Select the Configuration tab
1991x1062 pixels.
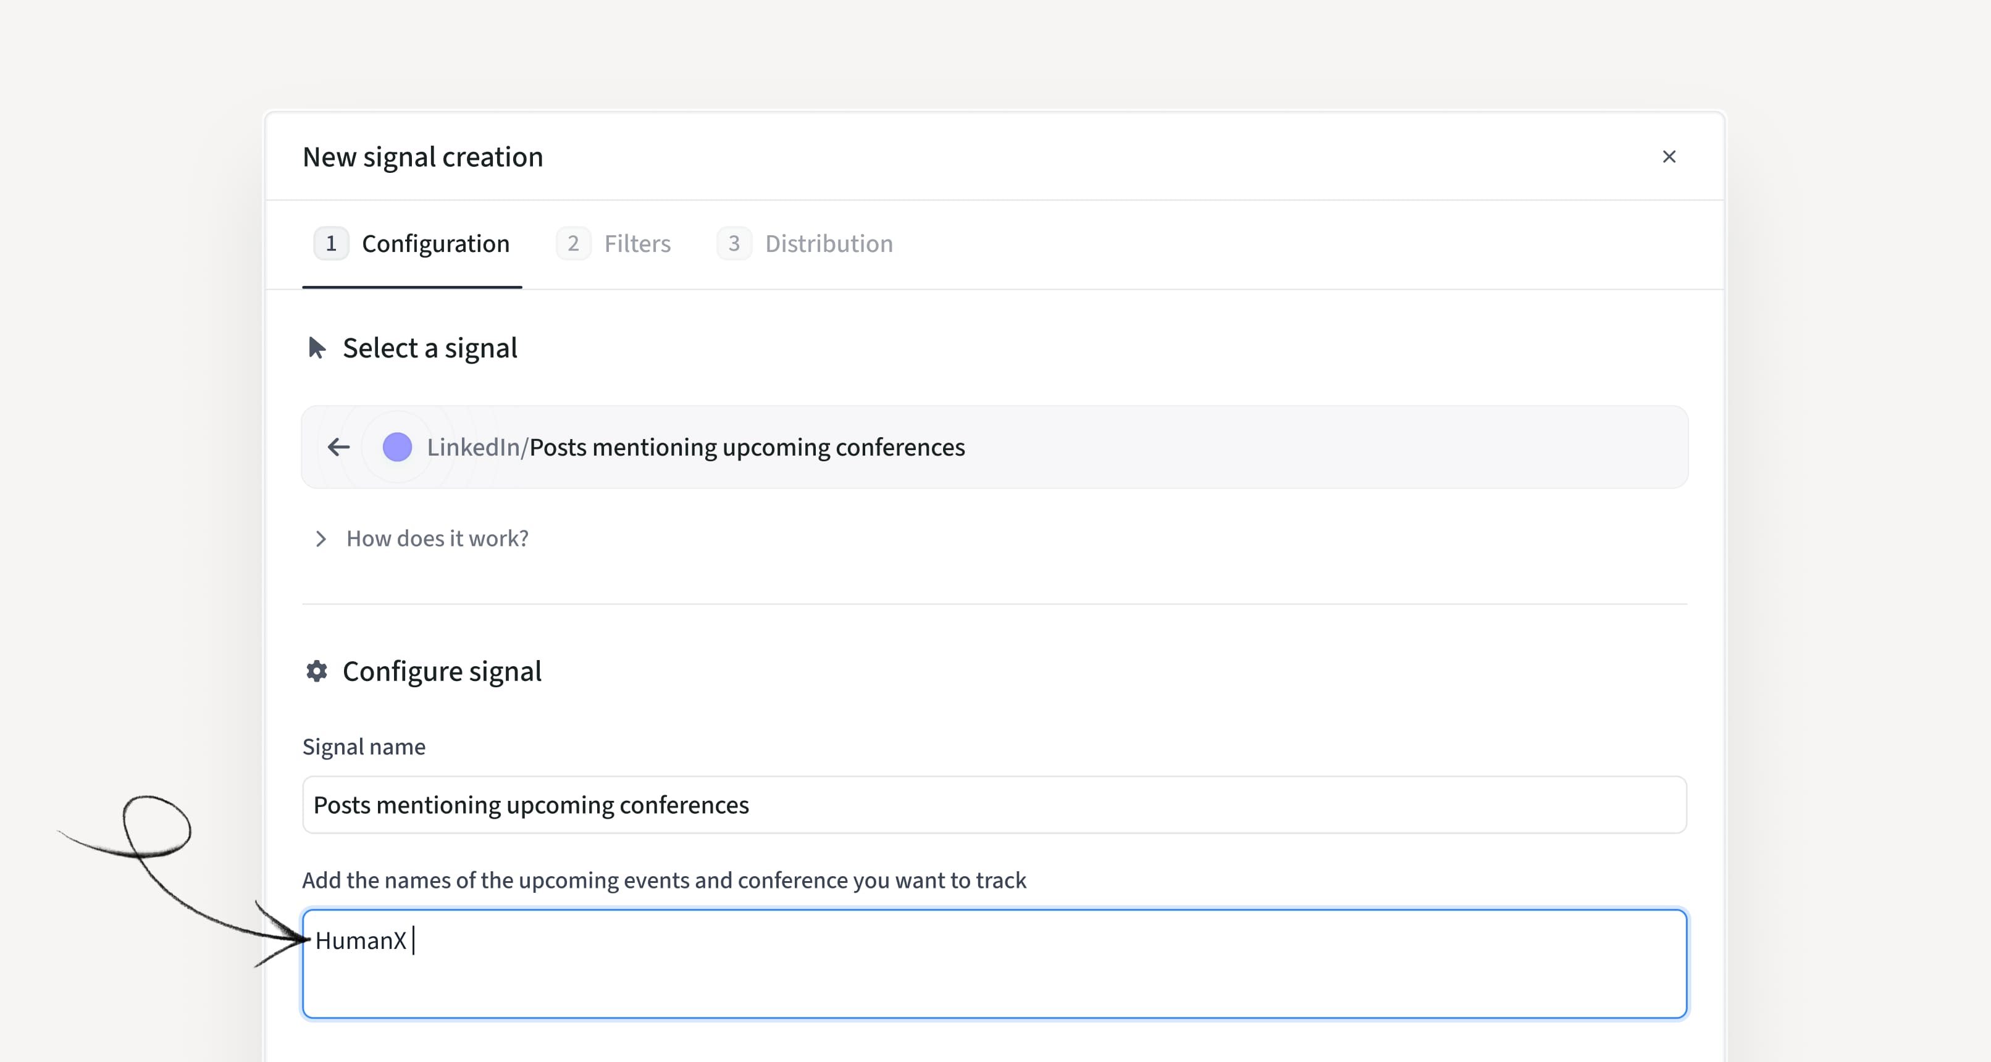tap(435, 243)
